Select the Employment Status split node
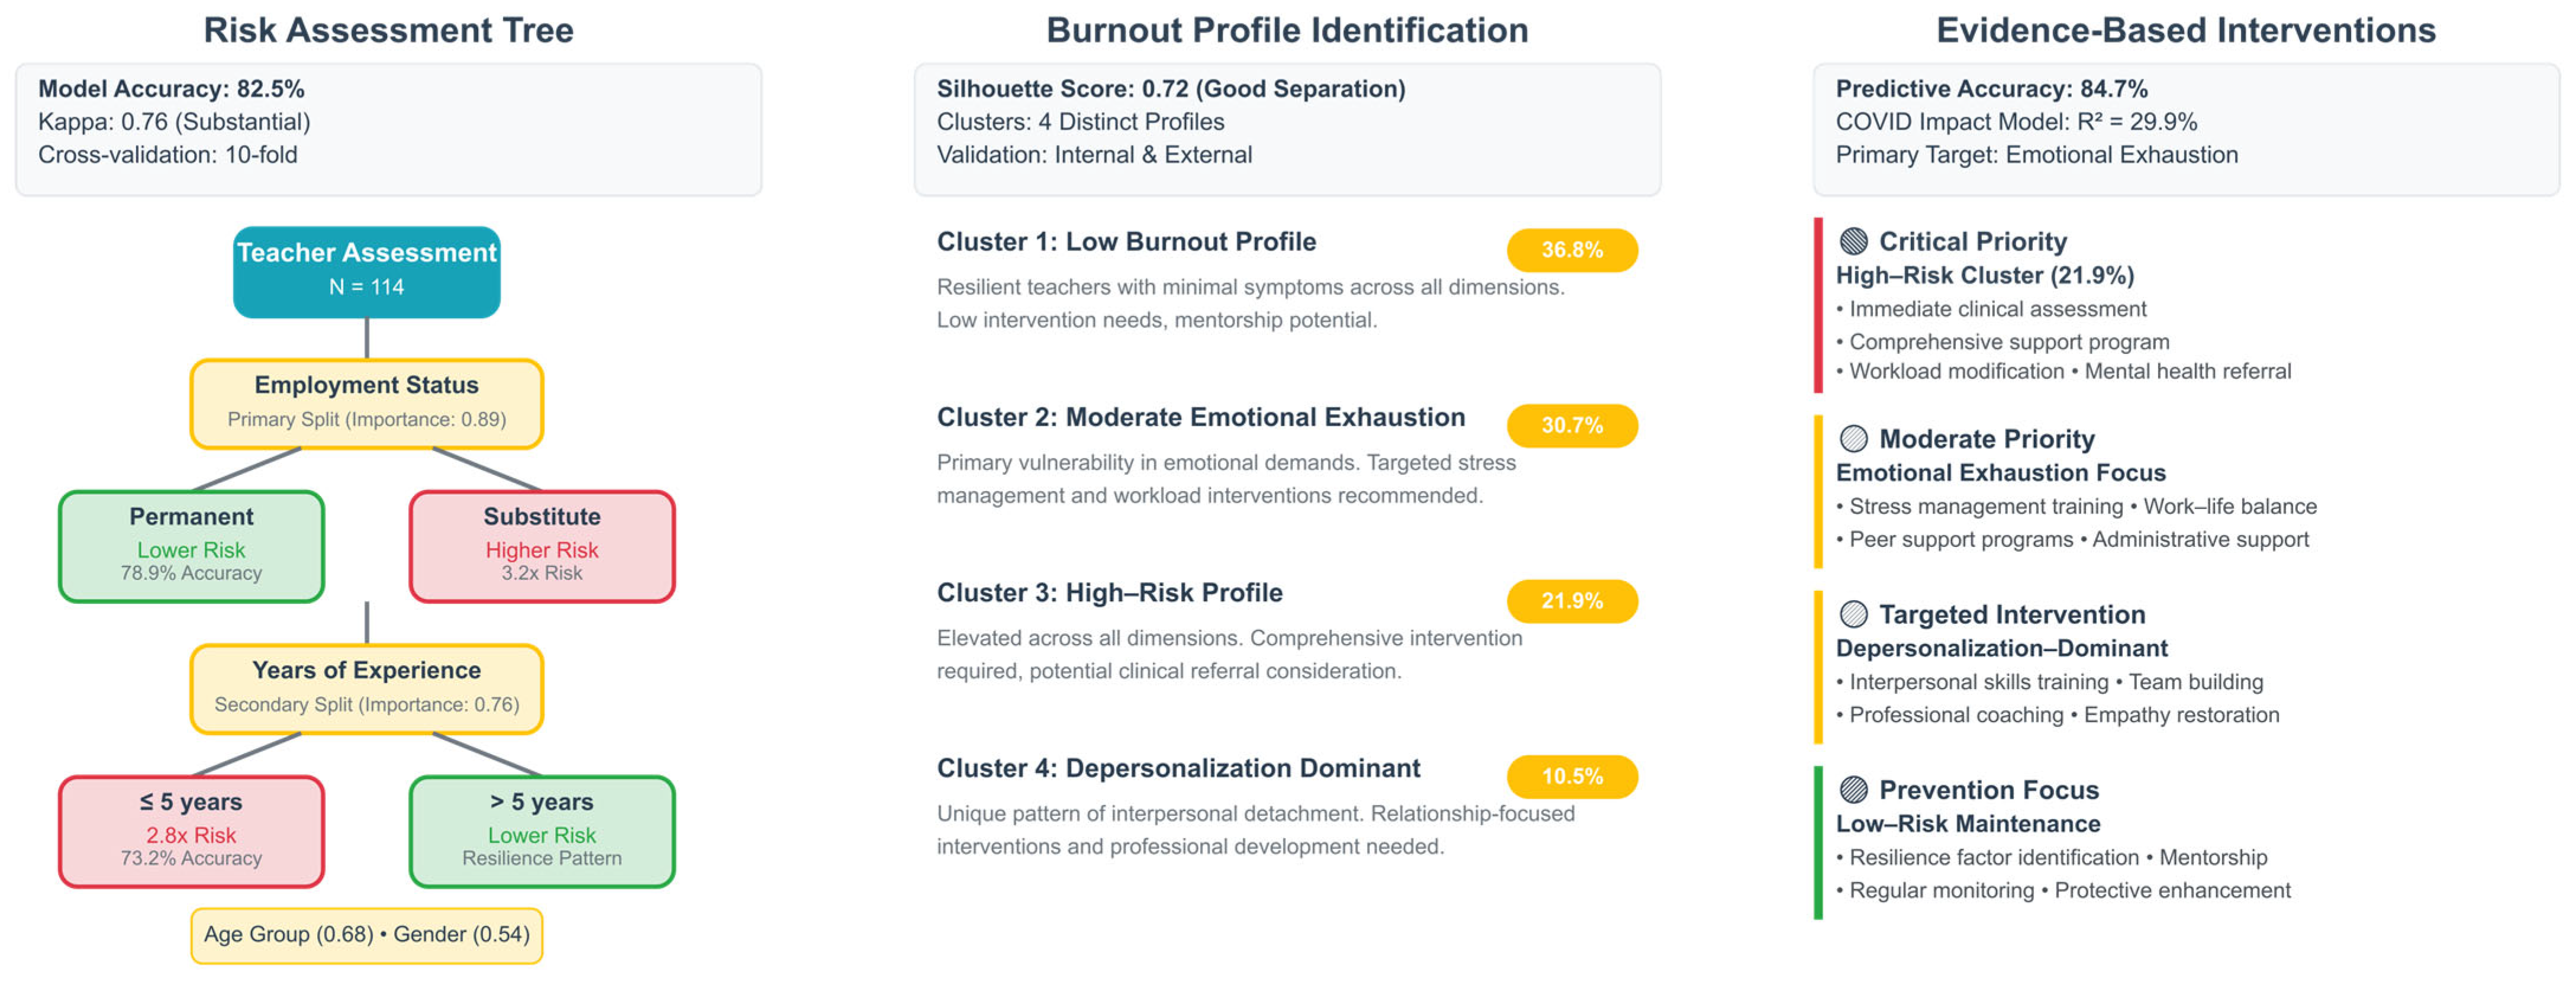 367,404
